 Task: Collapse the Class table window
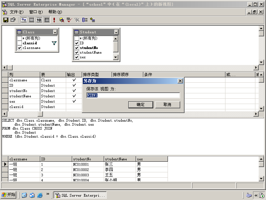[55, 32]
